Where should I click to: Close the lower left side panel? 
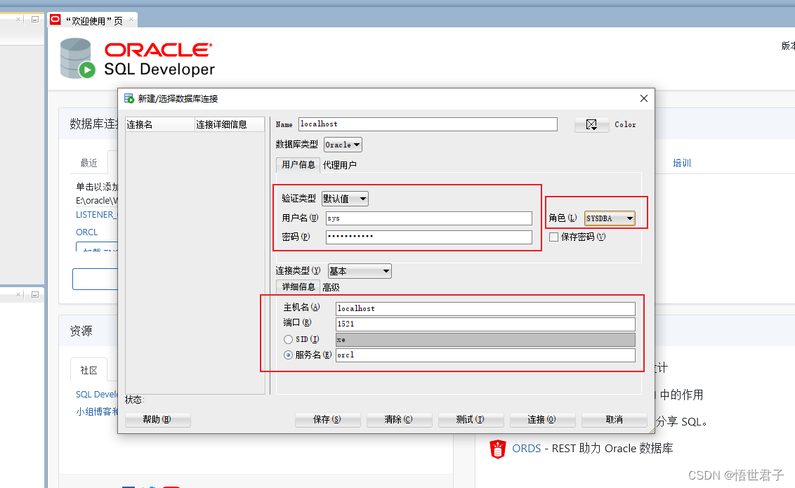(x=18, y=294)
